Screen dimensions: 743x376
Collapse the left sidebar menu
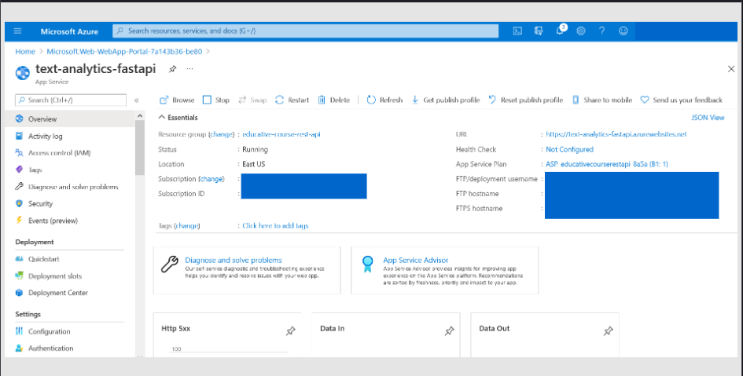(137, 100)
